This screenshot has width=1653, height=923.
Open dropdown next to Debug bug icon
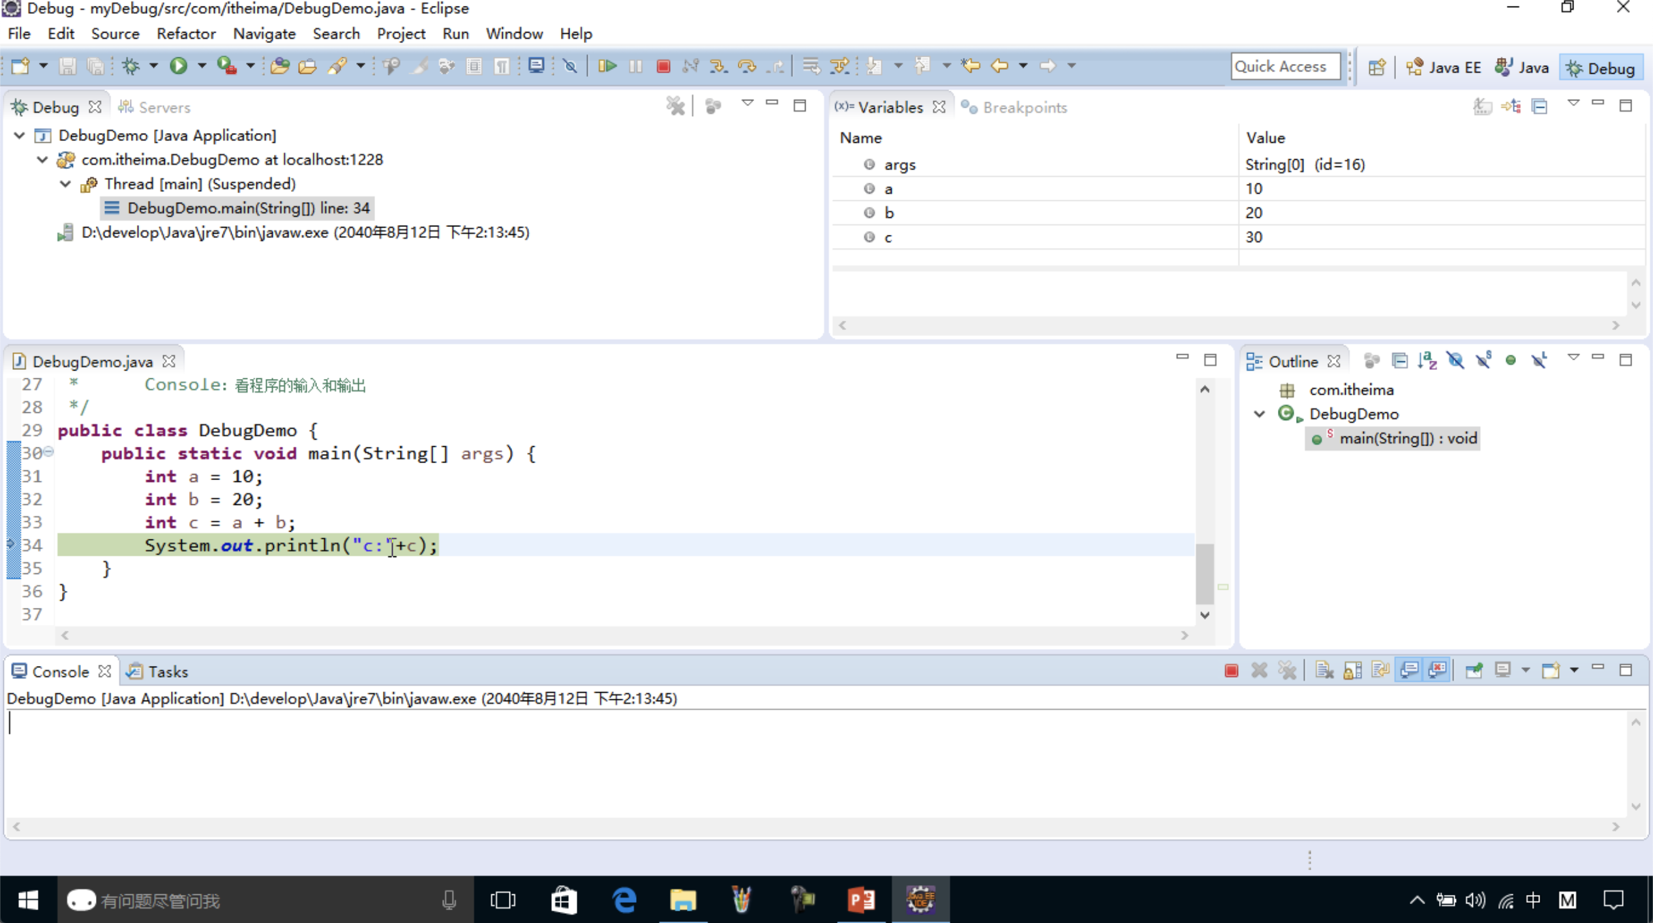tap(153, 66)
